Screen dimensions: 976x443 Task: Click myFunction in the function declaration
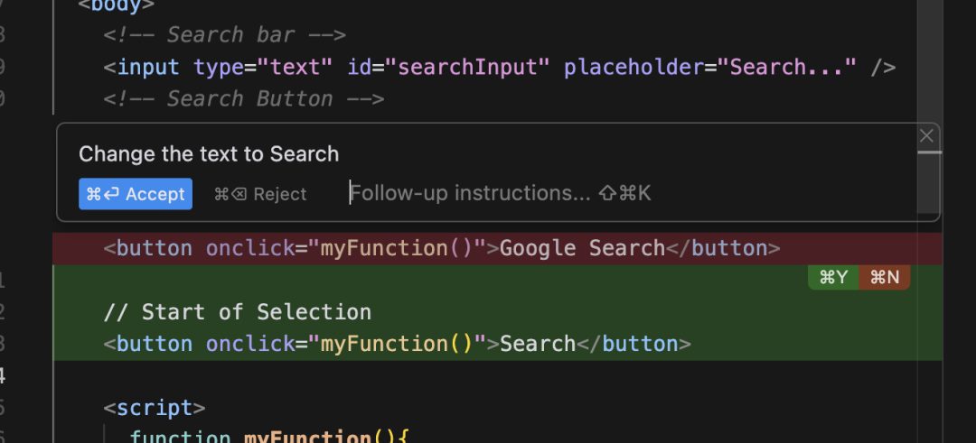coord(307,437)
